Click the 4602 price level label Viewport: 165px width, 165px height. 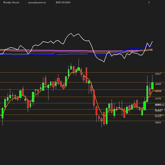(158, 84)
